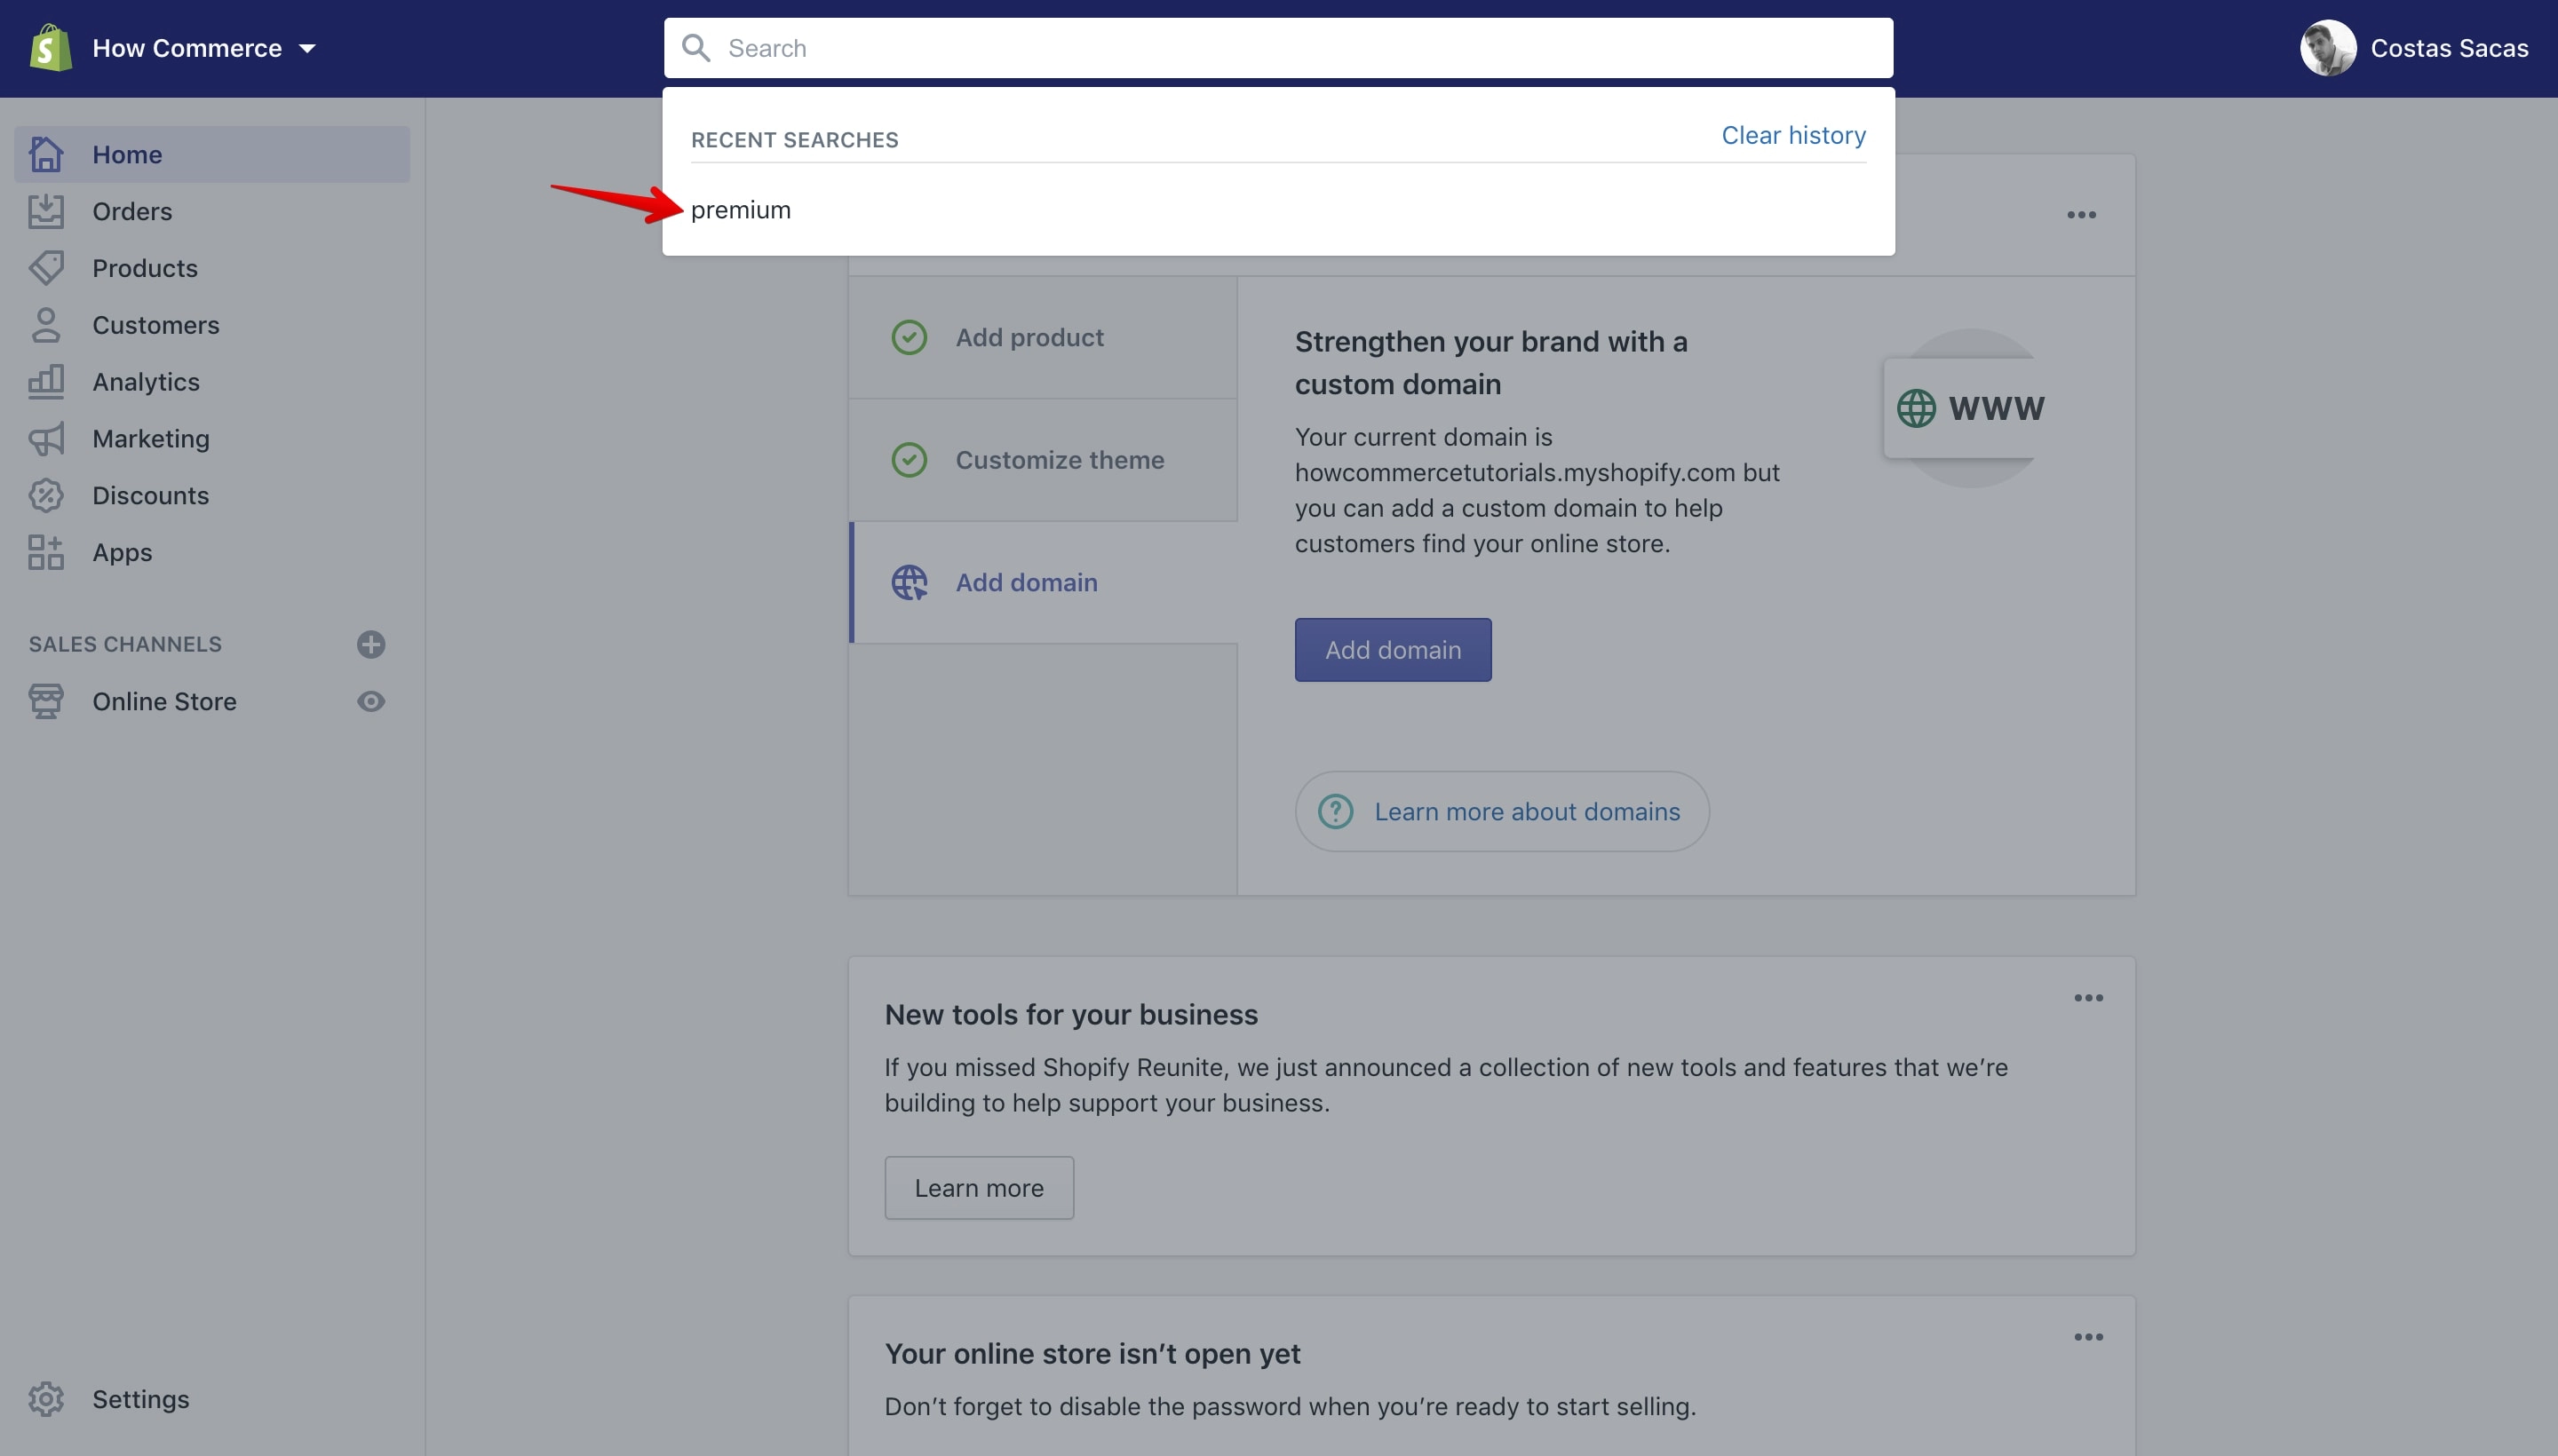Click the blue Add domain button

point(1393,650)
